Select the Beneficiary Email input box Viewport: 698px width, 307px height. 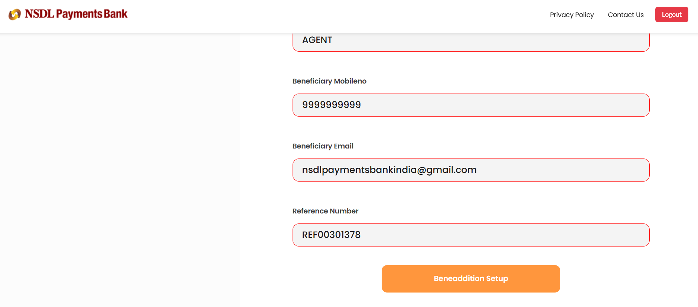(471, 170)
